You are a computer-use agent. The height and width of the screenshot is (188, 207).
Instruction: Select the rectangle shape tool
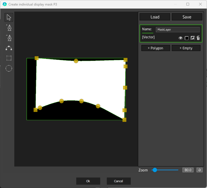click(9, 58)
